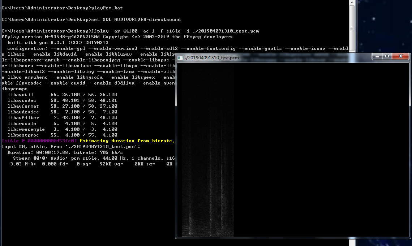This screenshot has height=246, width=412.
Task: Minimize the ffplay spectrogram window
Action: [376, 56]
